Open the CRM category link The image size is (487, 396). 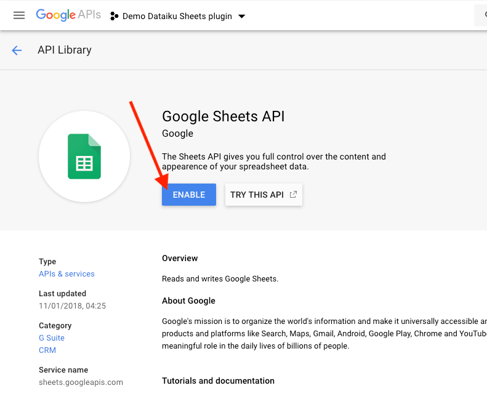tap(47, 350)
